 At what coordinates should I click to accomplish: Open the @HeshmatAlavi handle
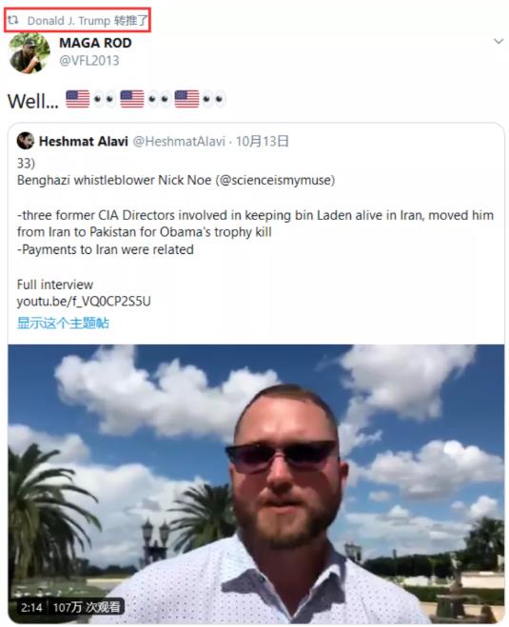pos(179,141)
